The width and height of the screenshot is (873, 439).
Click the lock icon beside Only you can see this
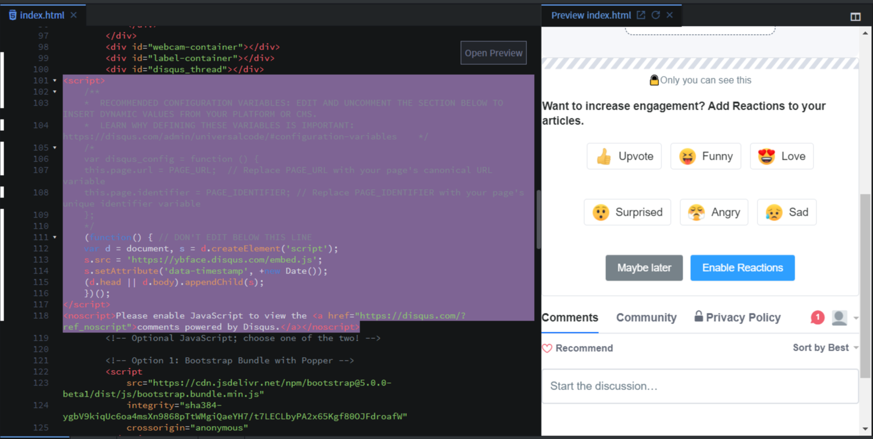pos(654,80)
